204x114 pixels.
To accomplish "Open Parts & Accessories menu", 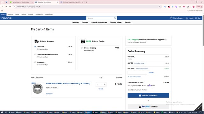I will 99,22.
